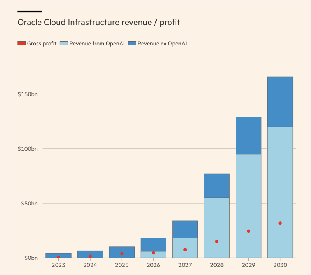Click the light blue Revenue from OpenAI swatch
The image size is (311, 275).
click(x=64, y=44)
